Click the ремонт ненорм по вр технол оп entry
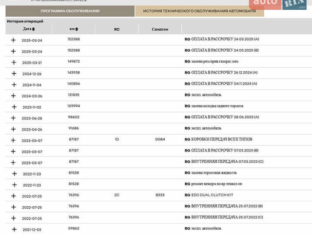This screenshot has height=234, width=312. tap(216, 184)
